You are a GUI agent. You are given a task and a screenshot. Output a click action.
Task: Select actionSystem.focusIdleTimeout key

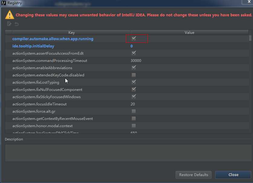[40, 104]
